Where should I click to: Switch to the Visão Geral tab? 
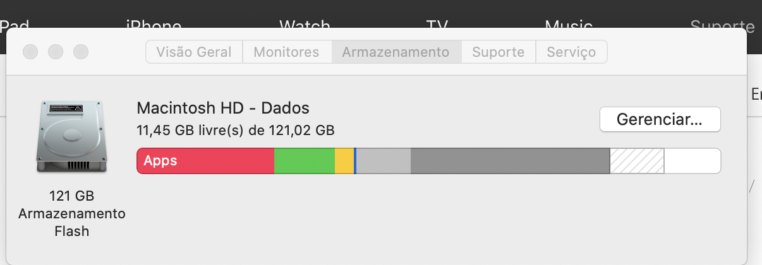click(194, 52)
